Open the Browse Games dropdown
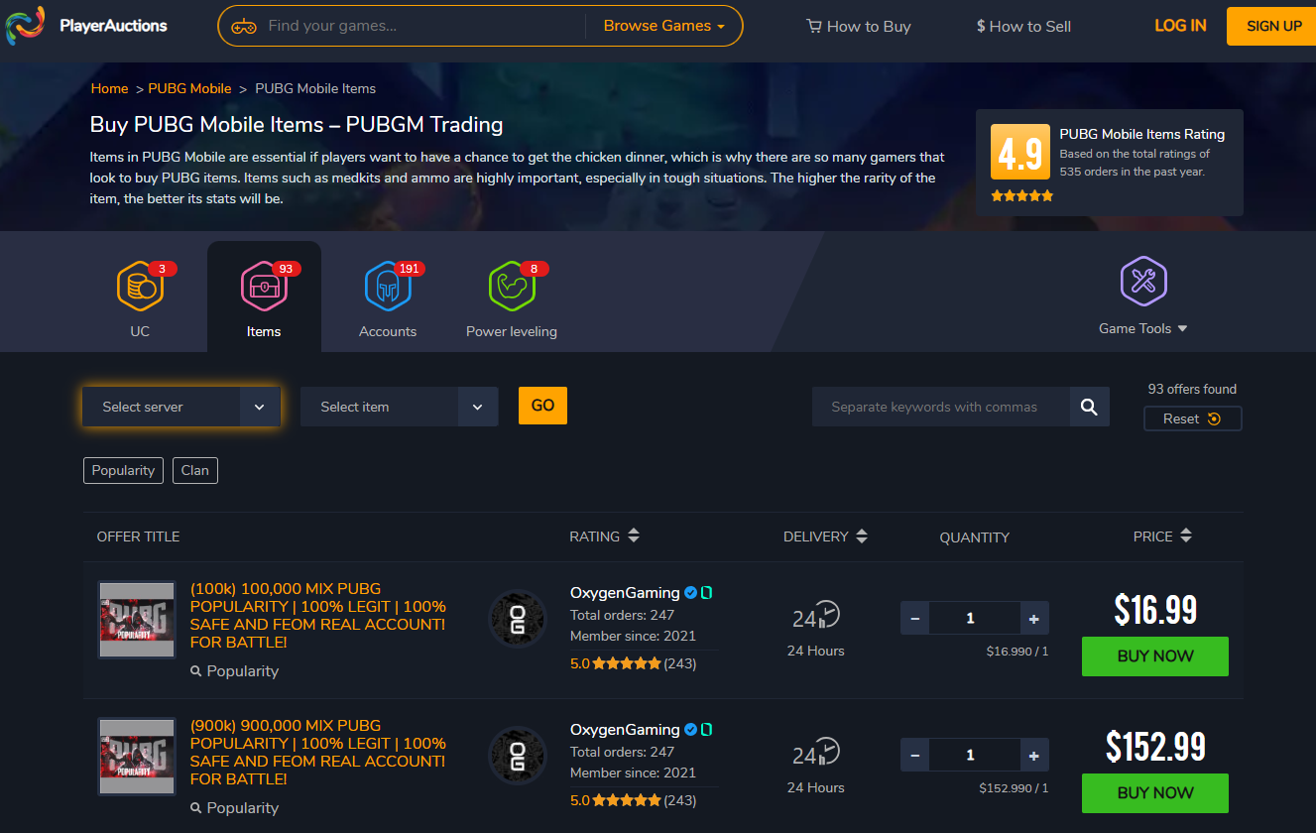The width and height of the screenshot is (1316, 833). coord(663,26)
